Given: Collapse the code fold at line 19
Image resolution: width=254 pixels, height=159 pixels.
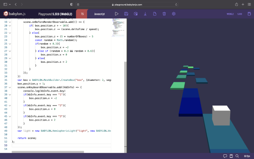Looking at the screenshot, I should tap(10, 22).
